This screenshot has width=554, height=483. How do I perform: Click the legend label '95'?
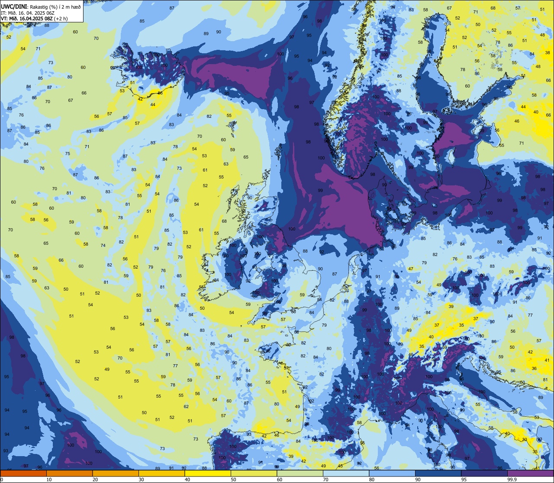[464, 480]
